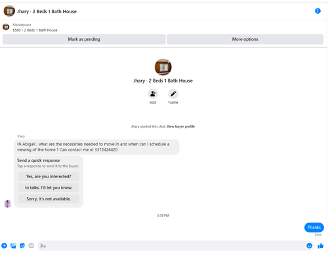
Task: Click Abigail's small avatar beside quick responses
Action: click(x=7, y=204)
